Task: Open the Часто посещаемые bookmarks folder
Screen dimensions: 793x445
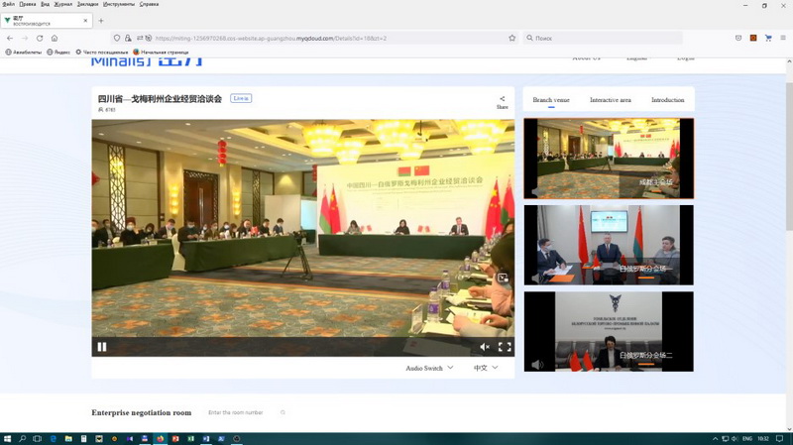Action: click(x=102, y=53)
